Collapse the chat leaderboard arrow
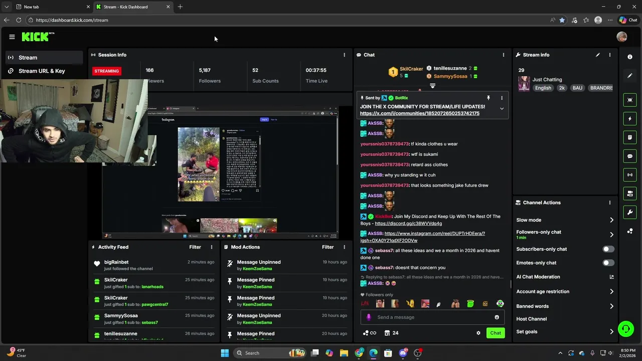Viewport: 642px width, 361px height. tap(432, 86)
